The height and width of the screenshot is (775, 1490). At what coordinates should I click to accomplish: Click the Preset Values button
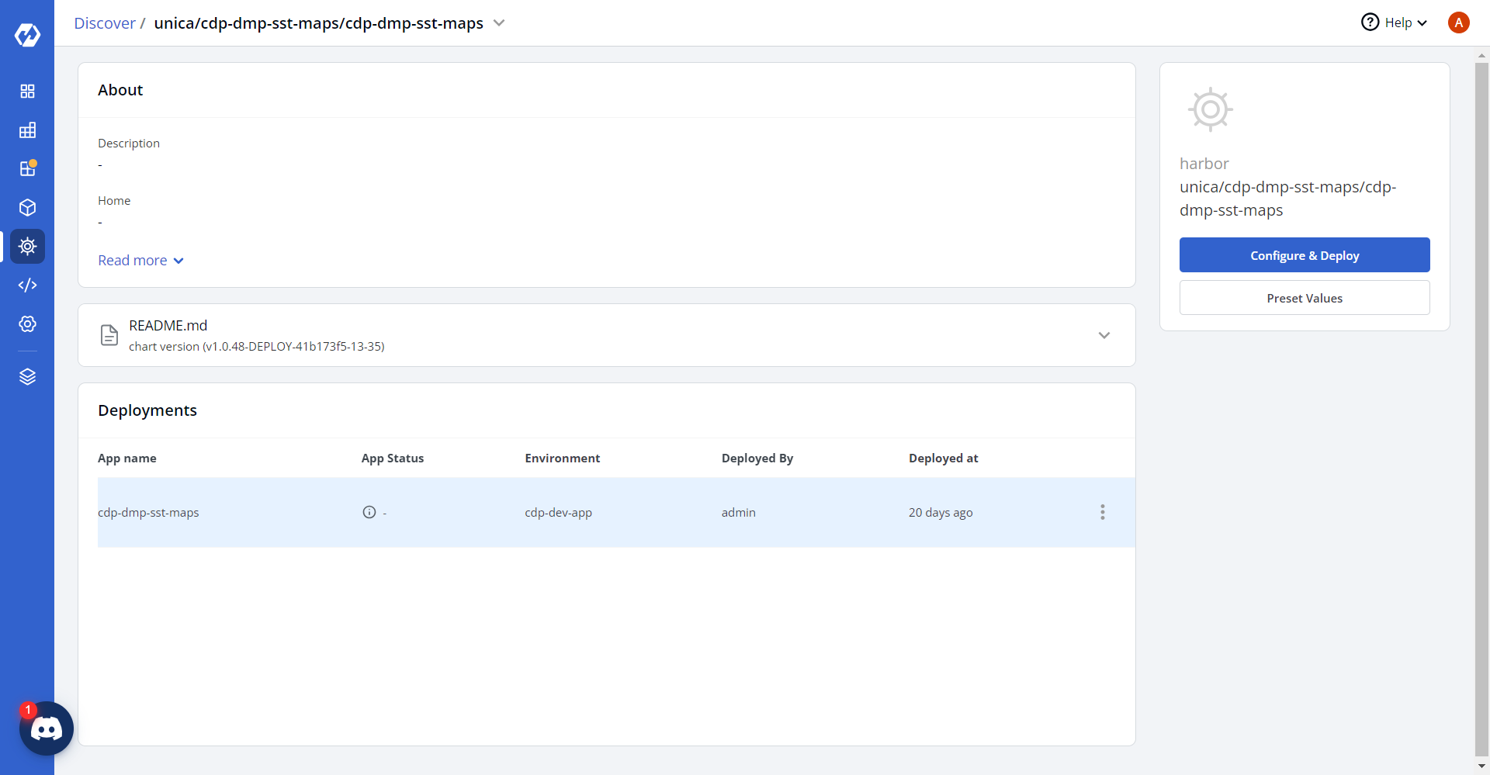click(x=1304, y=298)
